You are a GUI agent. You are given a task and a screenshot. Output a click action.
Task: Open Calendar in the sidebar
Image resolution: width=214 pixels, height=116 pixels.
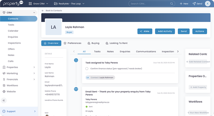coord(13,31)
